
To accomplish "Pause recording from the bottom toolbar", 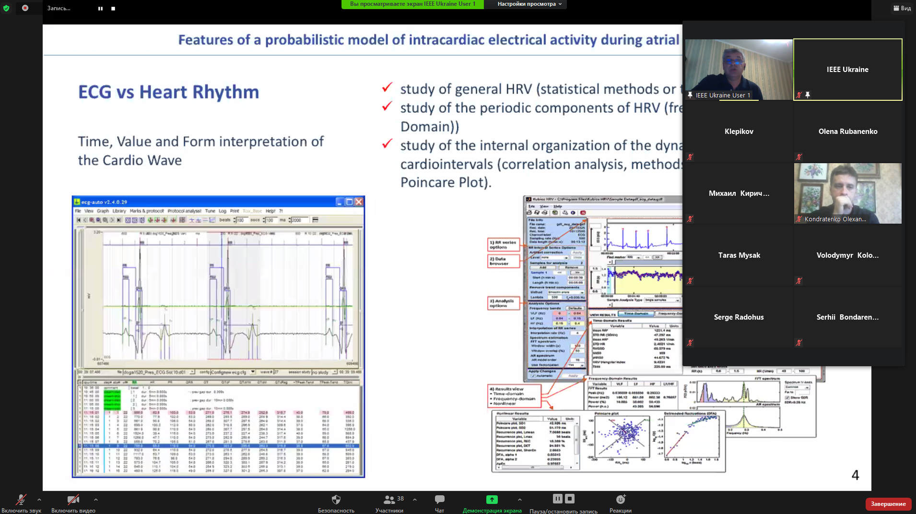I will pyautogui.click(x=557, y=499).
